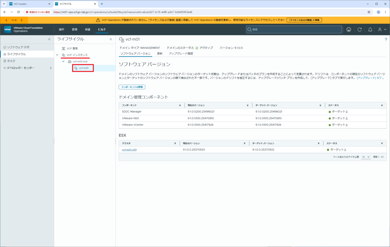This screenshot has height=247, width=390.
Task: Click the feedback smiley icon in header
Action: click(349, 29)
